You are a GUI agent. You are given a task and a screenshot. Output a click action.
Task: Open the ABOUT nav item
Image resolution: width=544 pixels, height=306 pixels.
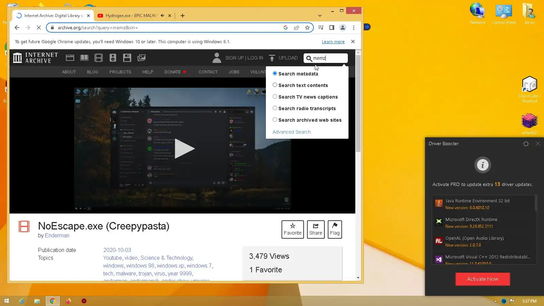69,72
